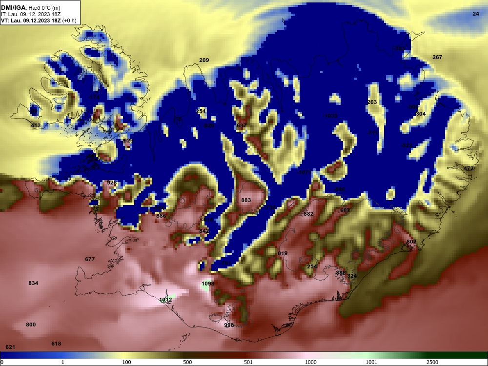
Task: Click the map value 263
Action: pos(372,102)
